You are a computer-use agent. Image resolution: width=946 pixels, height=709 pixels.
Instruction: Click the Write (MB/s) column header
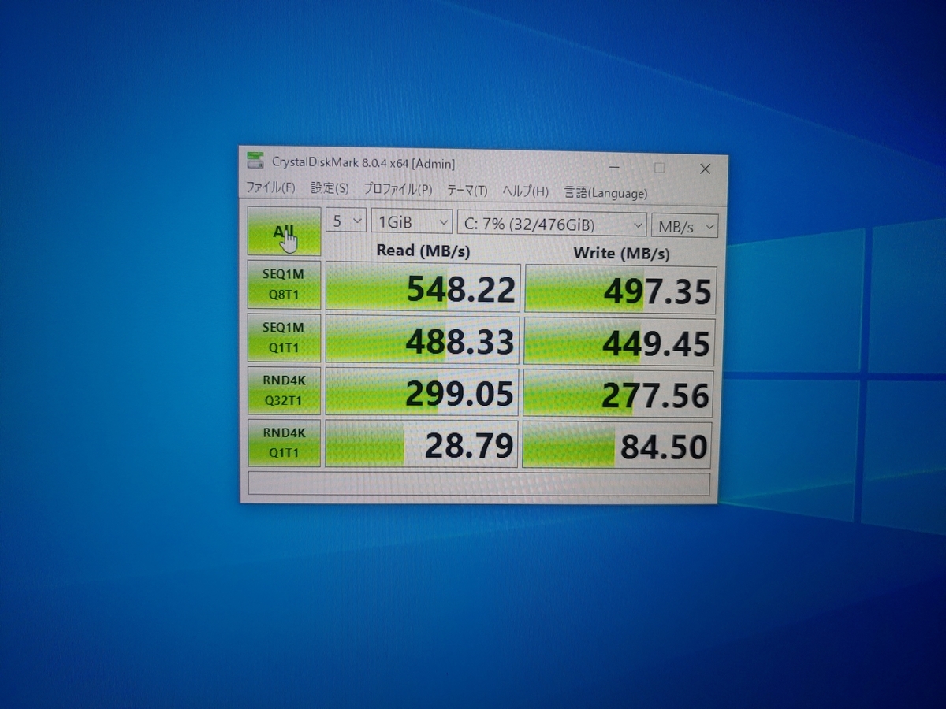click(621, 253)
